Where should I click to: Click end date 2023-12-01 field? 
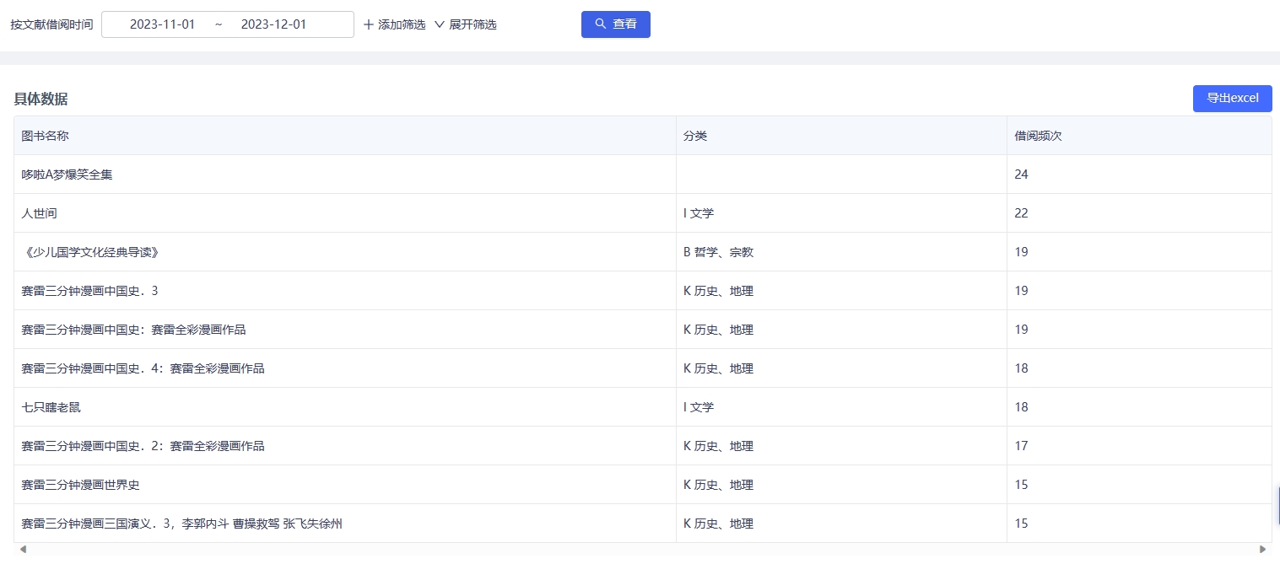point(273,24)
